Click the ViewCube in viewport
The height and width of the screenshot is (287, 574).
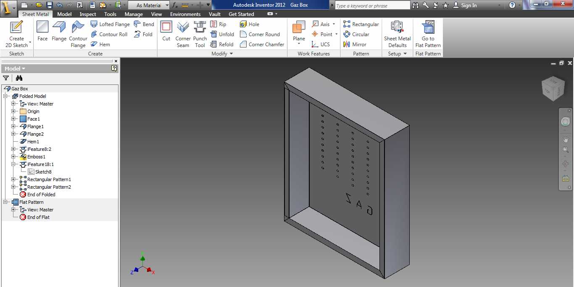[x=553, y=89]
